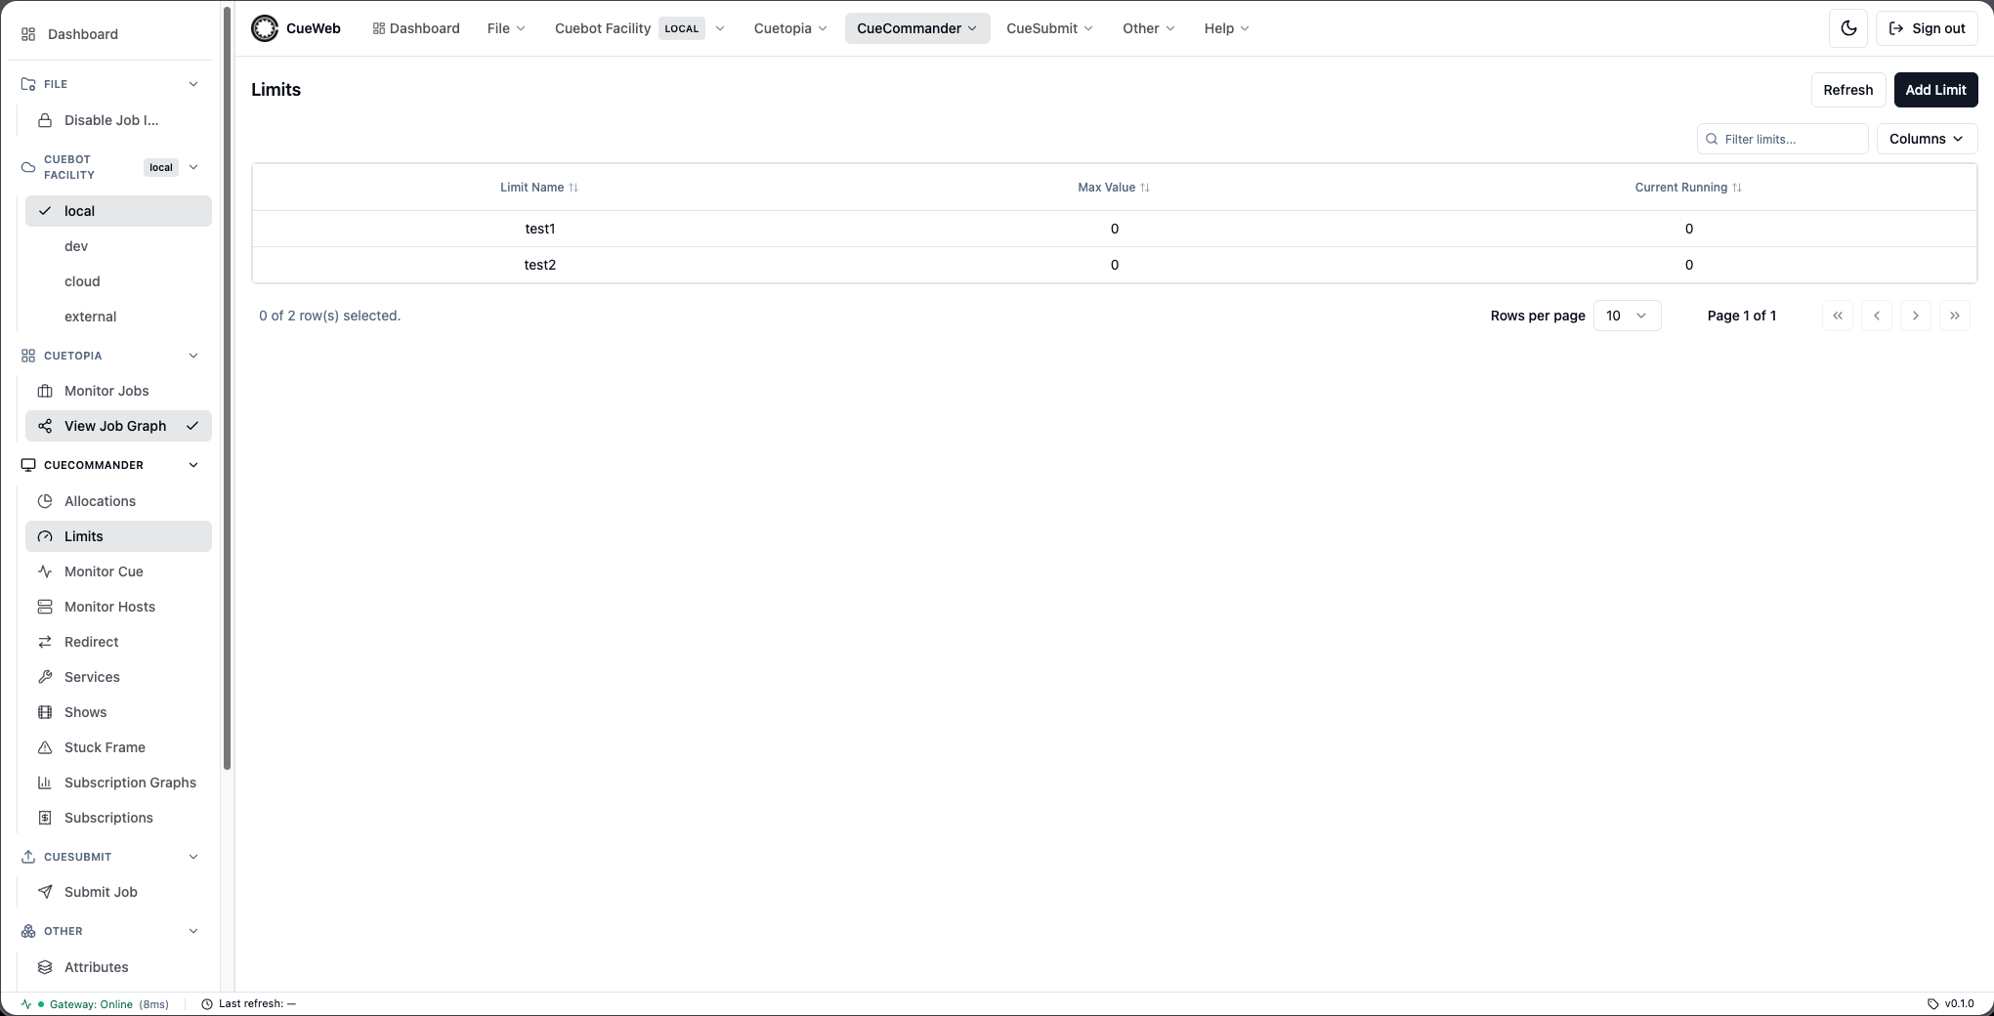Viewport: 1994px width, 1016px height.
Task: Click the Subscription Graphs bar chart icon
Action: pyautogui.click(x=45, y=783)
